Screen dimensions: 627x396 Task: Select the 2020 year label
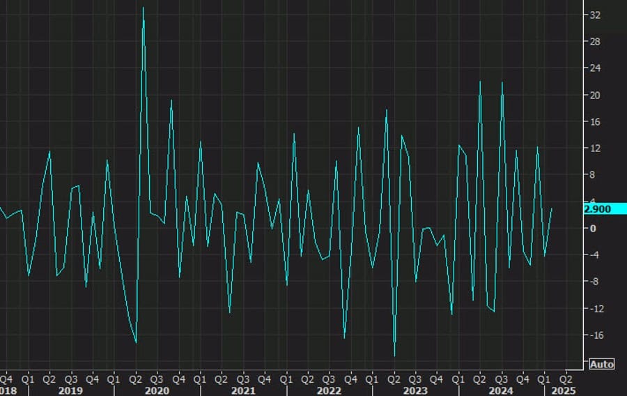pos(157,390)
